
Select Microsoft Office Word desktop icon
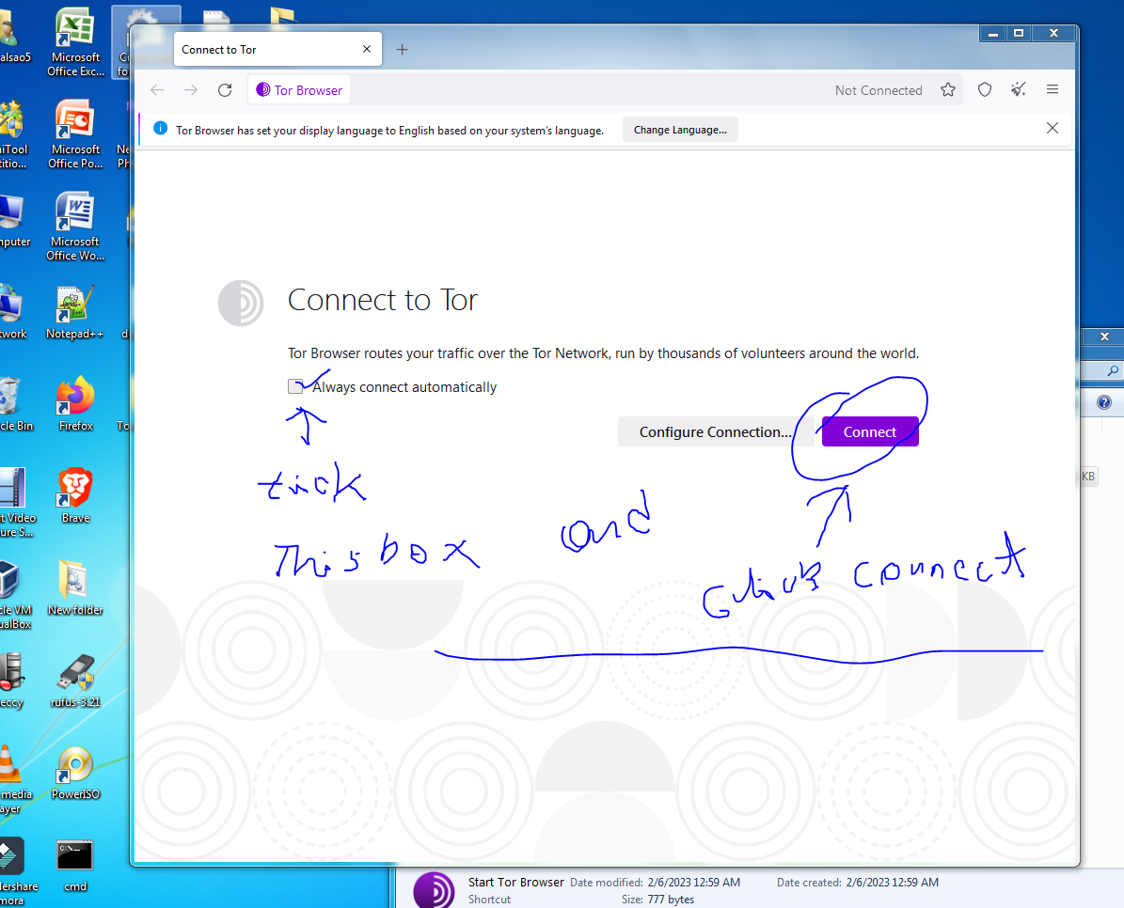(x=75, y=227)
